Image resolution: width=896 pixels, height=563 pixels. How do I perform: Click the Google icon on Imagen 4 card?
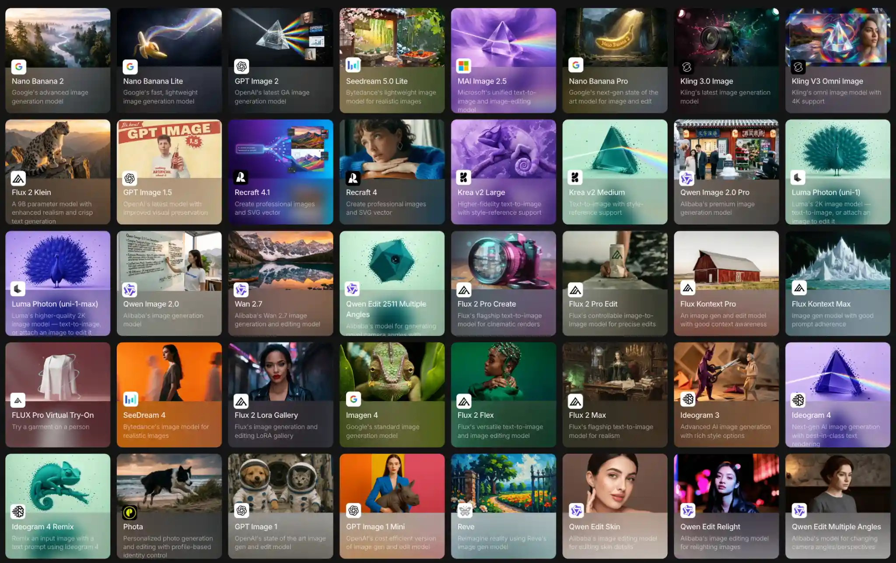[353, 399]
